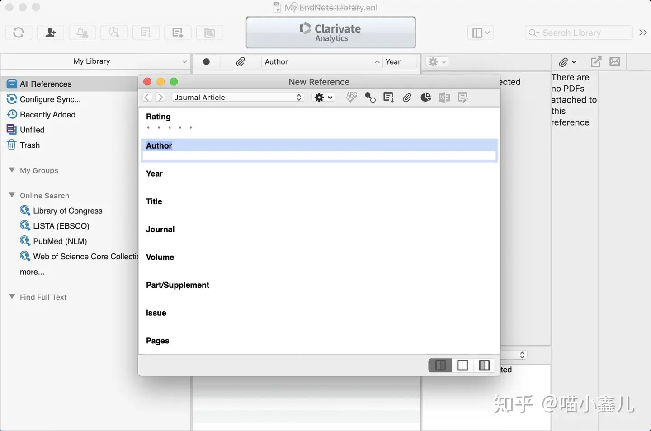This screenshot has width=651, height=431.
Task: Set rating to the first dot
Action: (148, 128)
